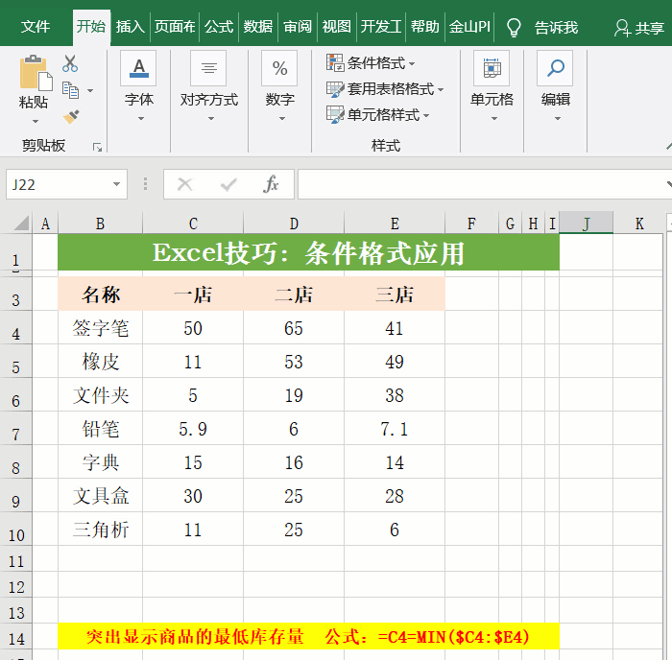The height and width of the screenshot is (660, 672).
Task: Click the Tell Me (告诉我) text
Action: coord(556,28)
